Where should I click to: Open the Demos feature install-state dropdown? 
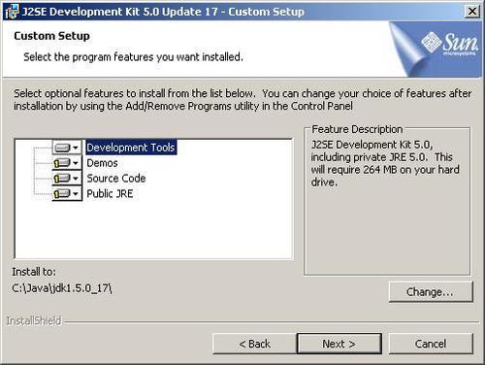pyautogui.click(x=67, y=163)
